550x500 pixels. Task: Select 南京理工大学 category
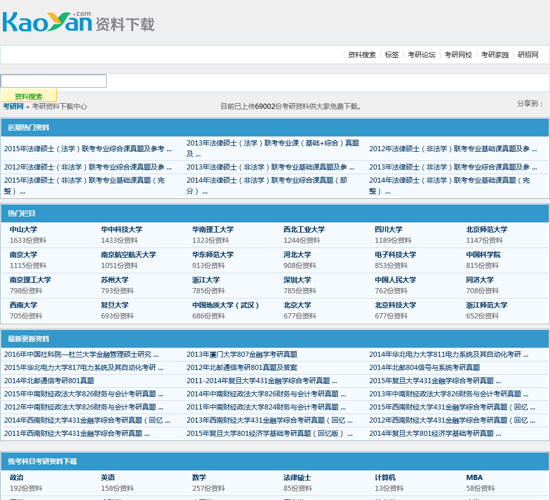coord(30,280)
